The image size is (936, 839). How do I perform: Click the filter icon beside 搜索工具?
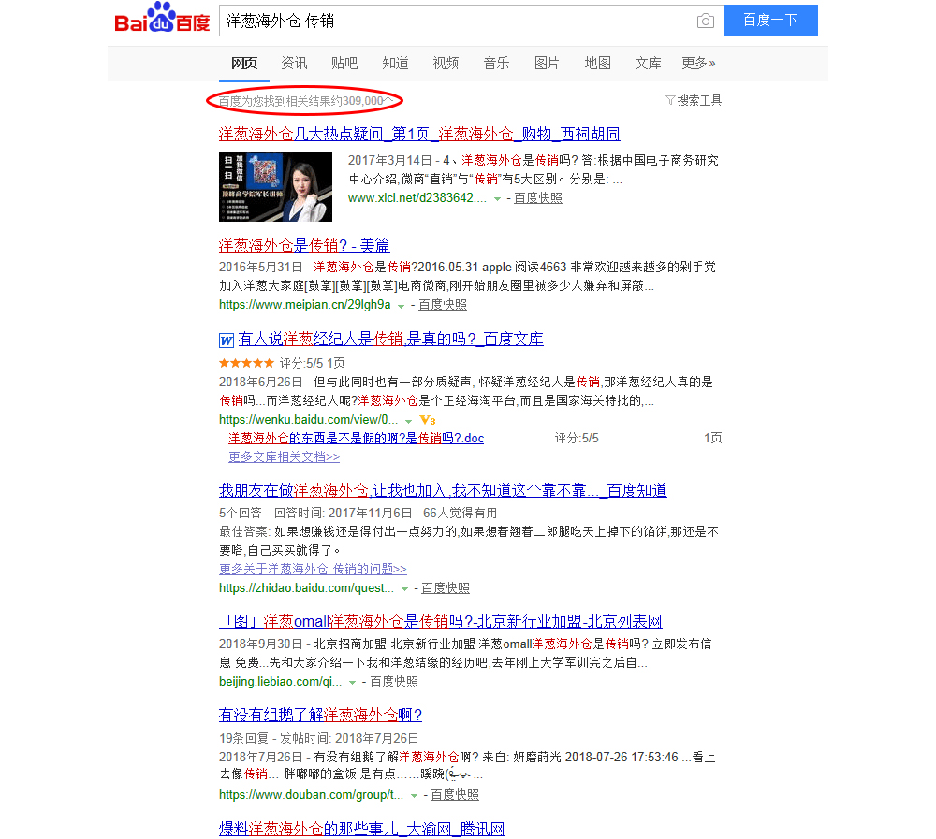coord(669,100)
